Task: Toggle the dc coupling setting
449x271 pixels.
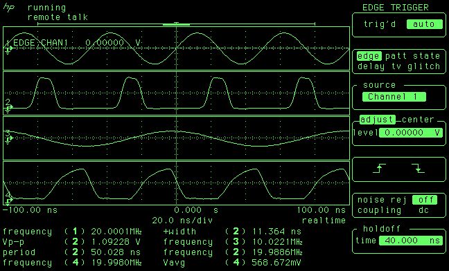Action: coord(424,210)
